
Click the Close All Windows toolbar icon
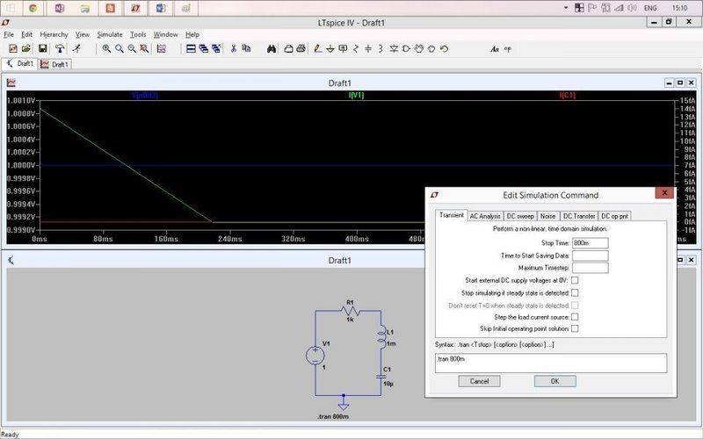[x=216, y=49]
